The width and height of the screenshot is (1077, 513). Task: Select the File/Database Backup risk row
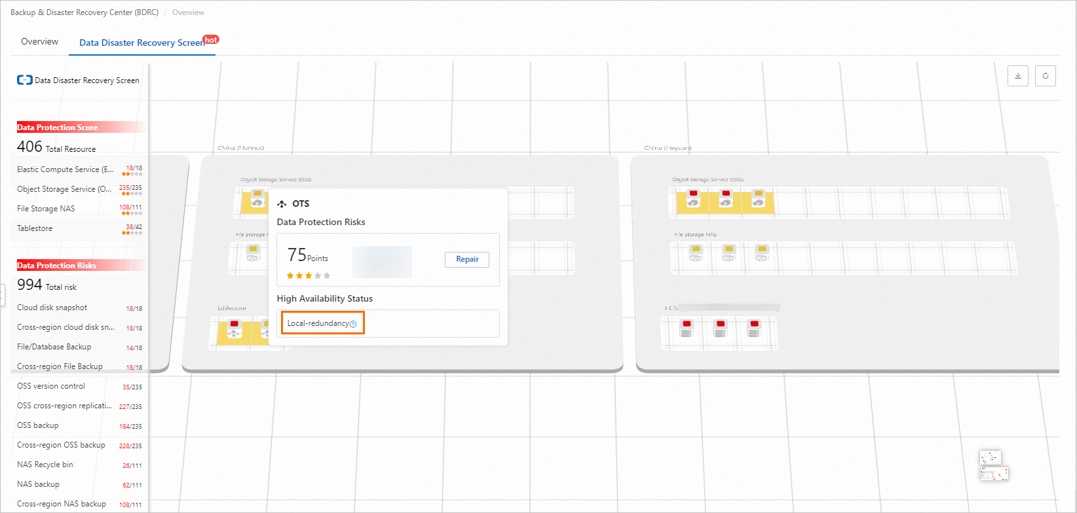click(x=79, y=347)
